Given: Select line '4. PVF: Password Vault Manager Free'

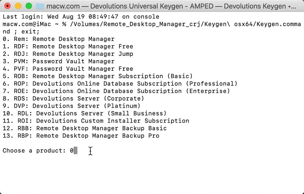Looking at the screenshot, I should coord(68,69).
